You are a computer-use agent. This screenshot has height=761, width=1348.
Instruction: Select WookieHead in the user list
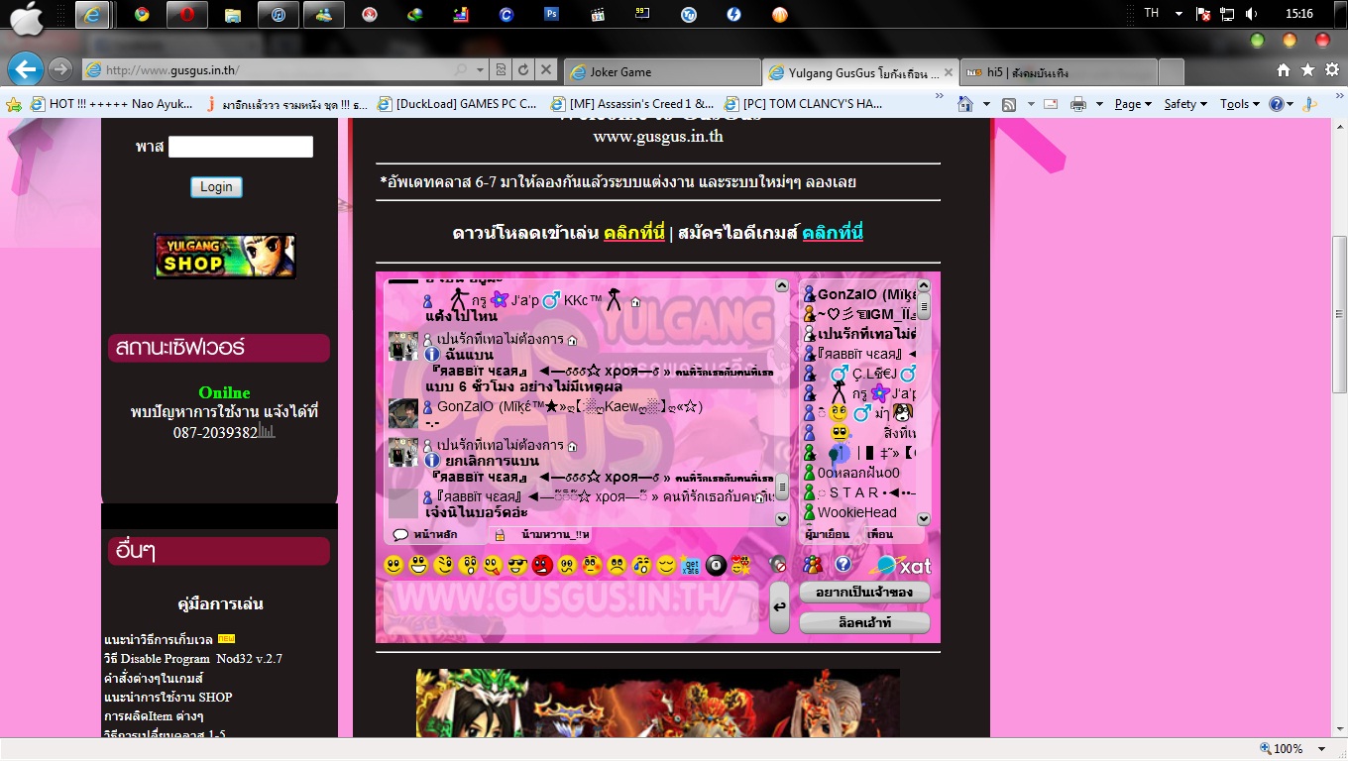[856, 512]
